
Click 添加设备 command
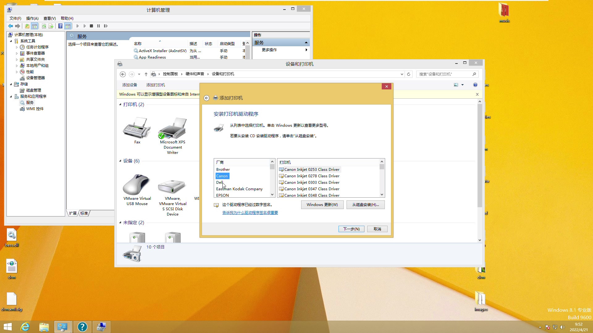pos(130,85)
